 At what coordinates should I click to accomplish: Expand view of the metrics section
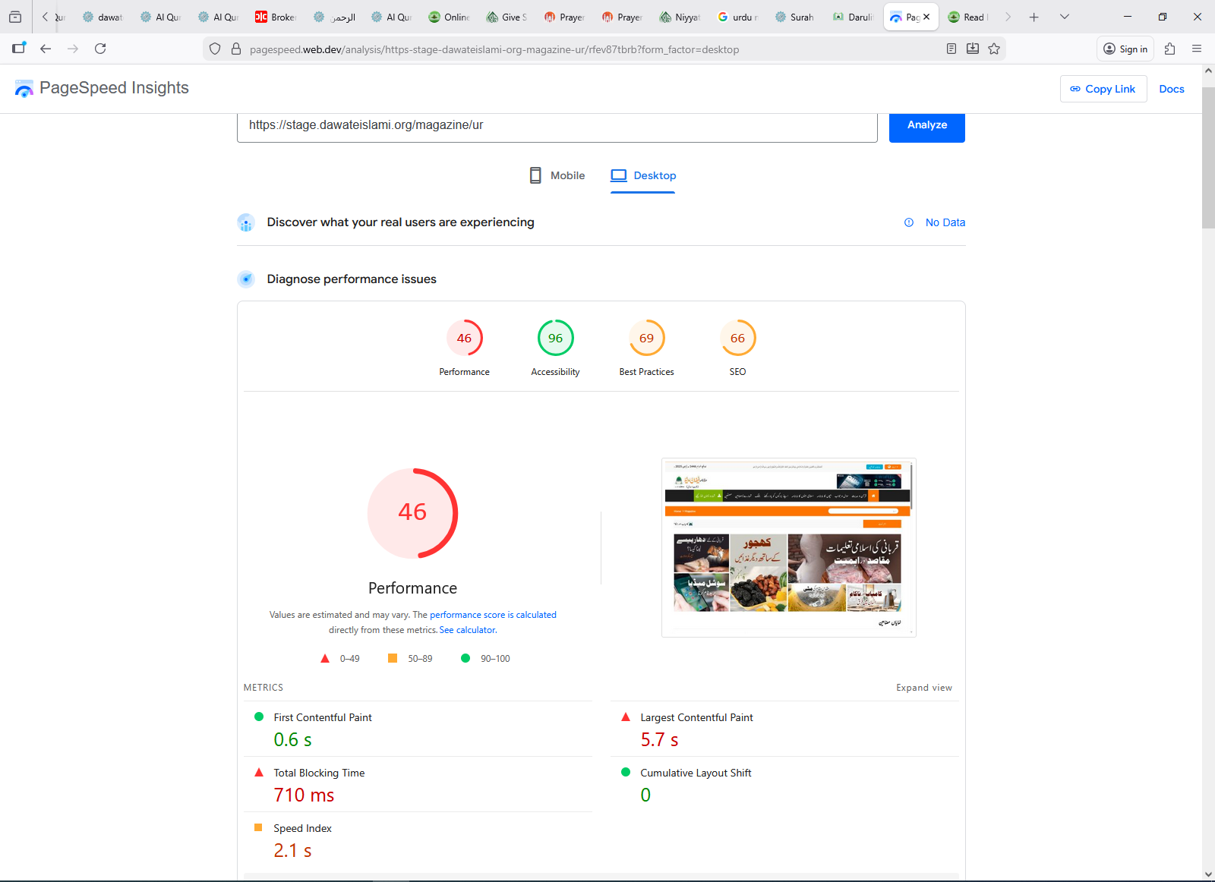[x=923, y=688]
